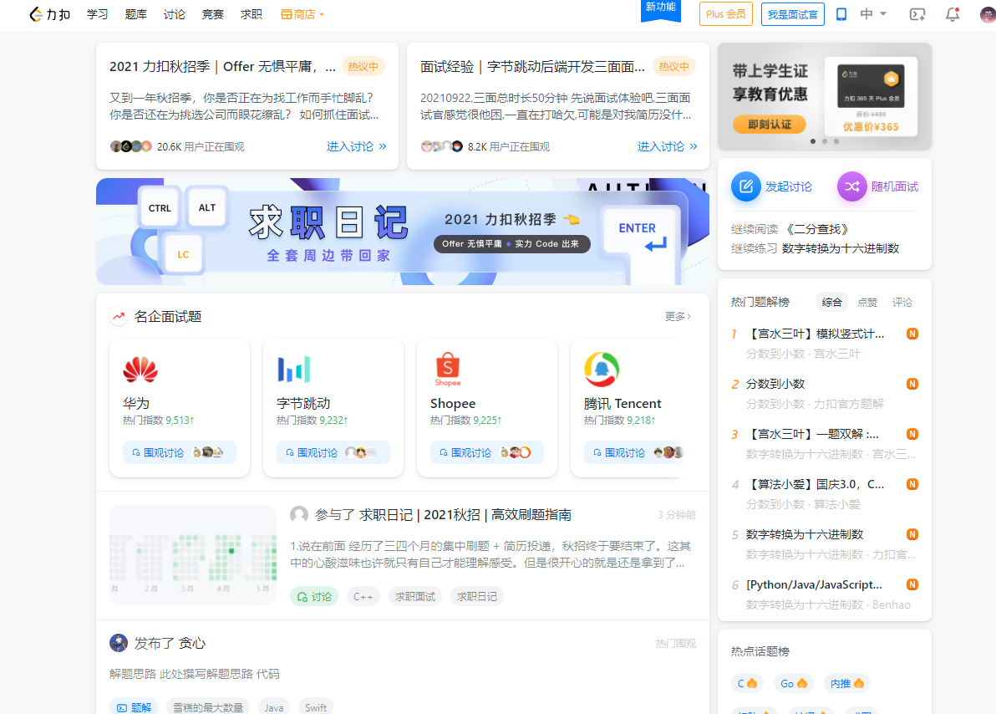This screenshot has width=996, height=714.
Task: Click the 新功能 banner tag
Action: tap(661, 9)
